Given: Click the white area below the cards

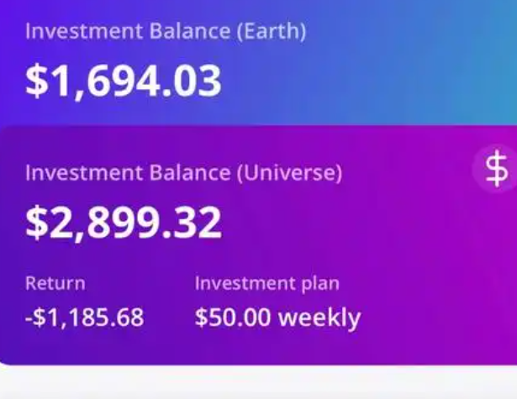Looking at the screenshot, I should [x=259, y=383].
